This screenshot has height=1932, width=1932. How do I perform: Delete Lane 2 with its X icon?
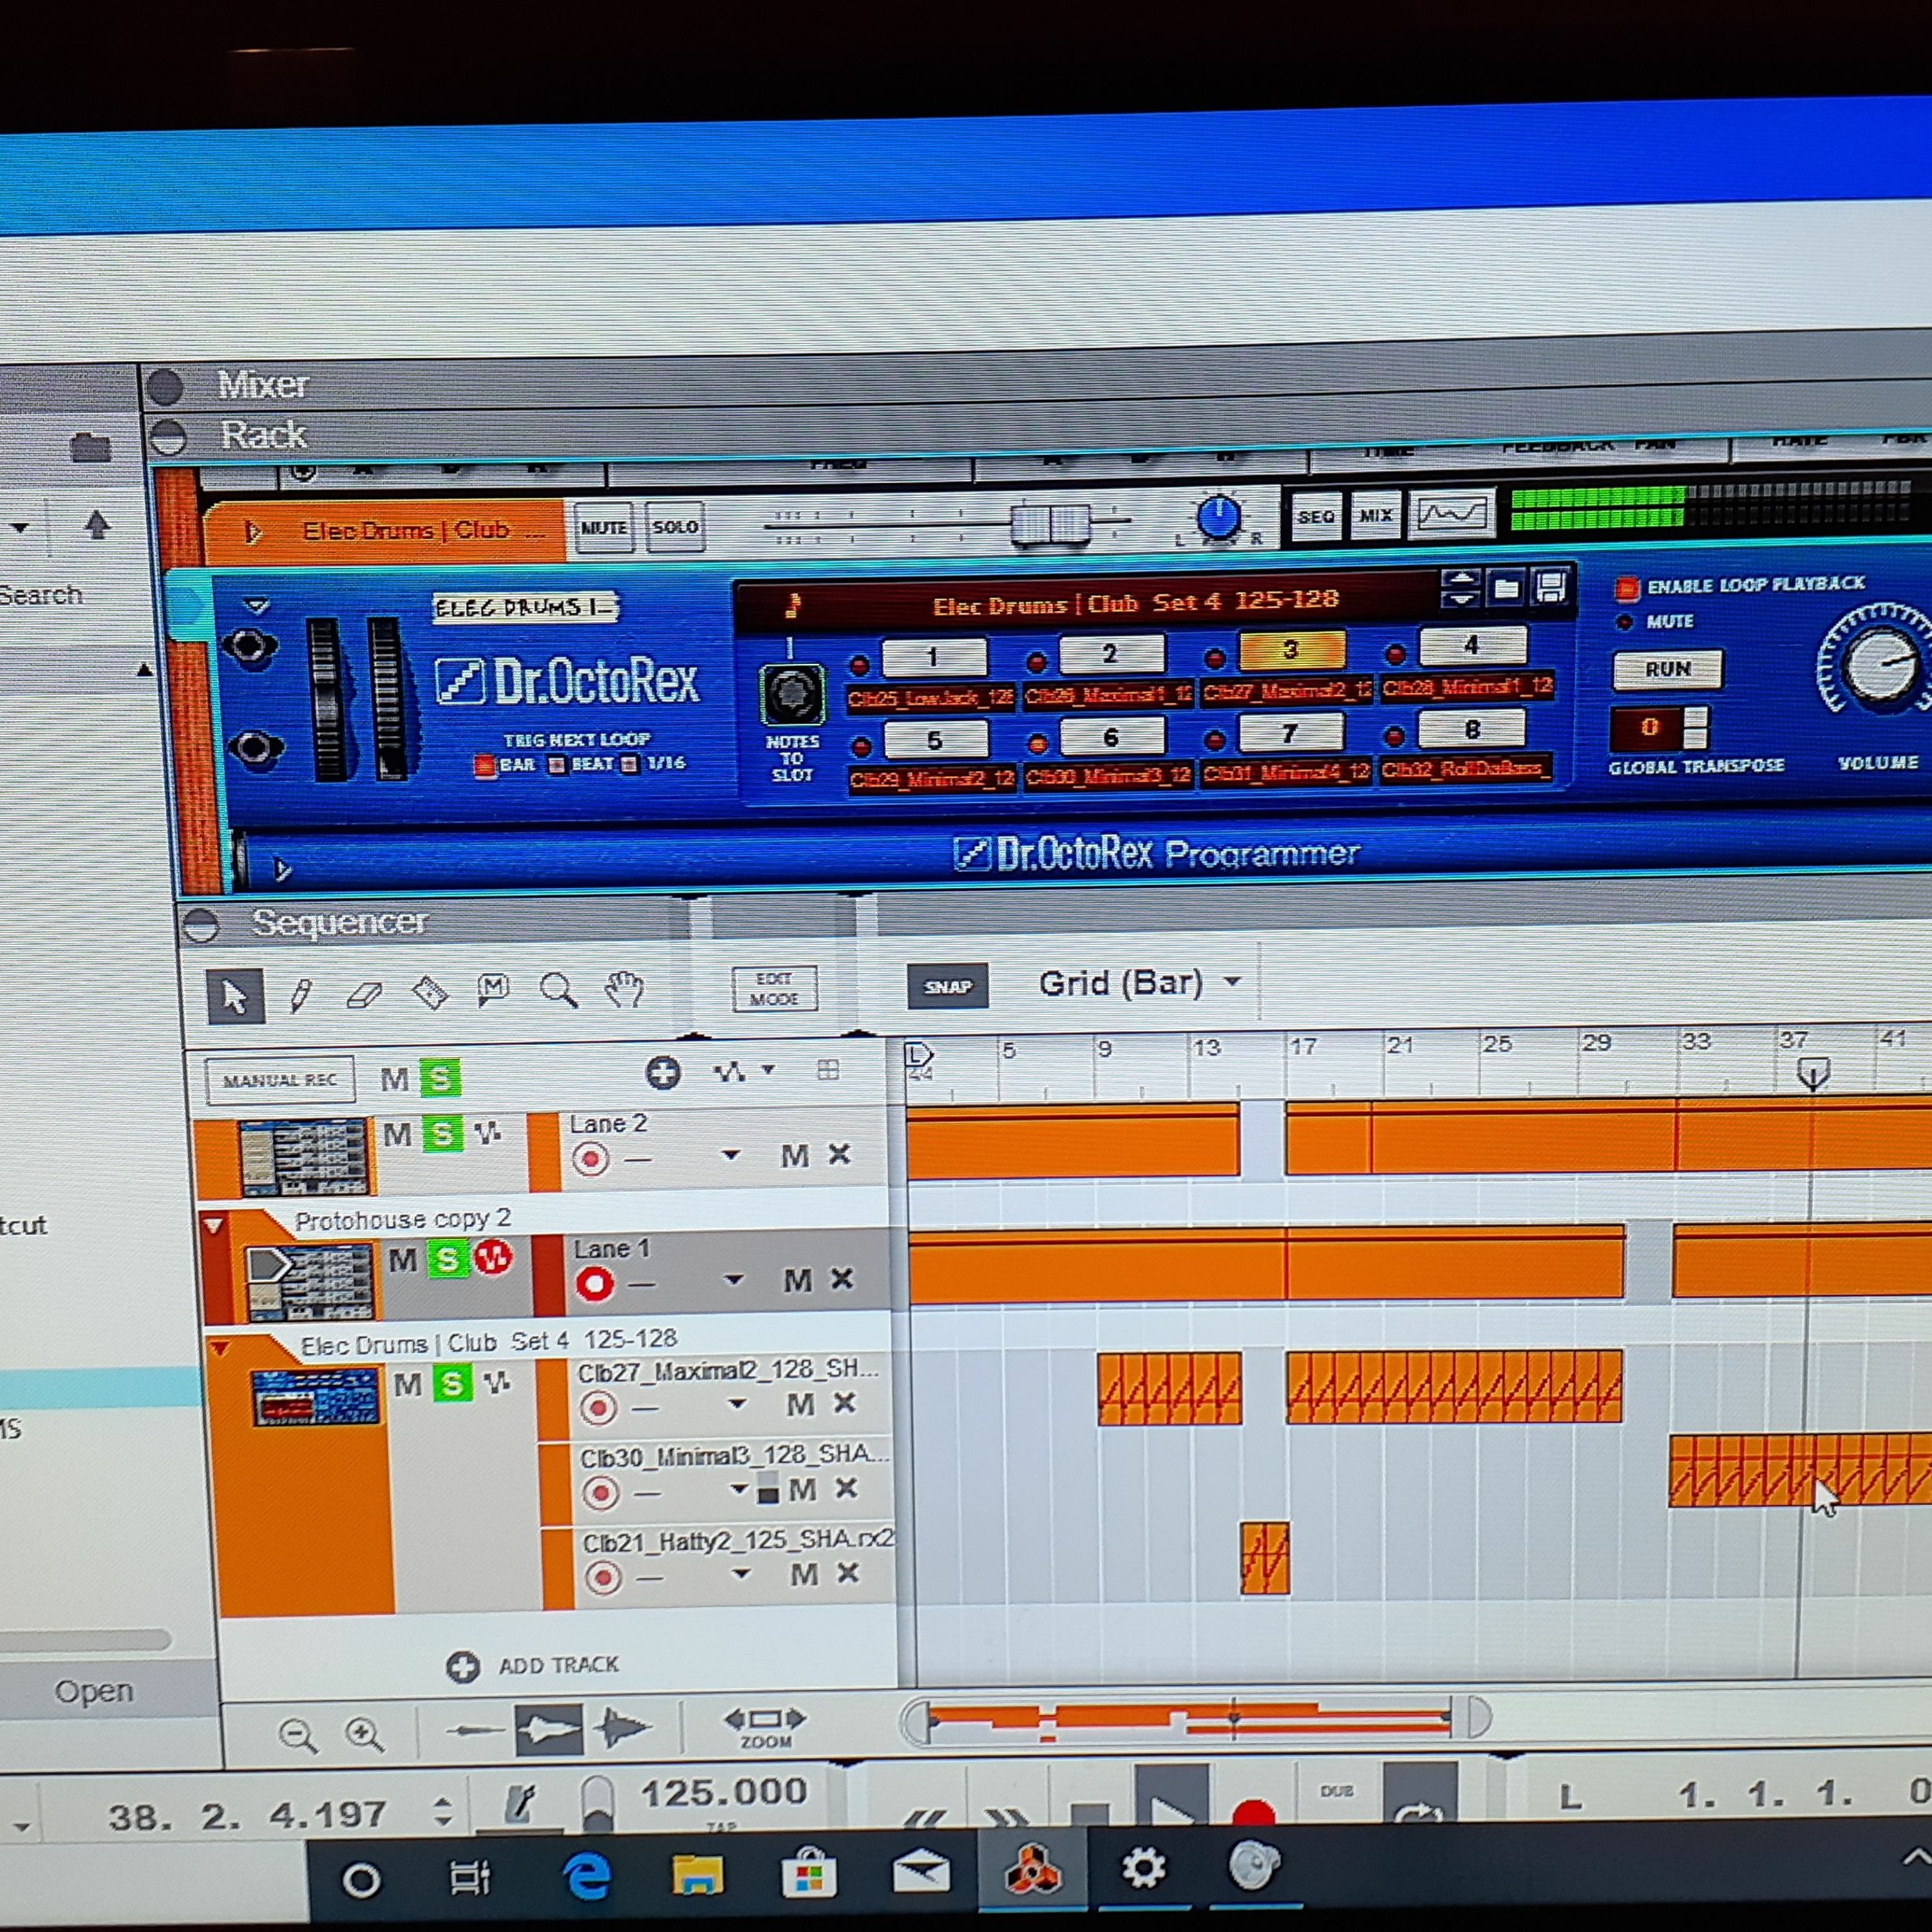[x=840, y=1154]
